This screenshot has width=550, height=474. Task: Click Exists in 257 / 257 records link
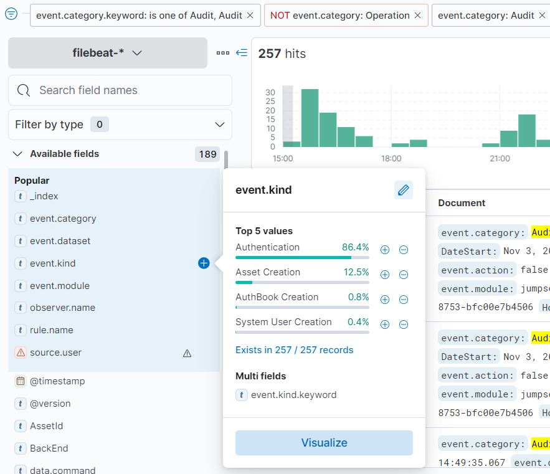click(x=294, y=350)
